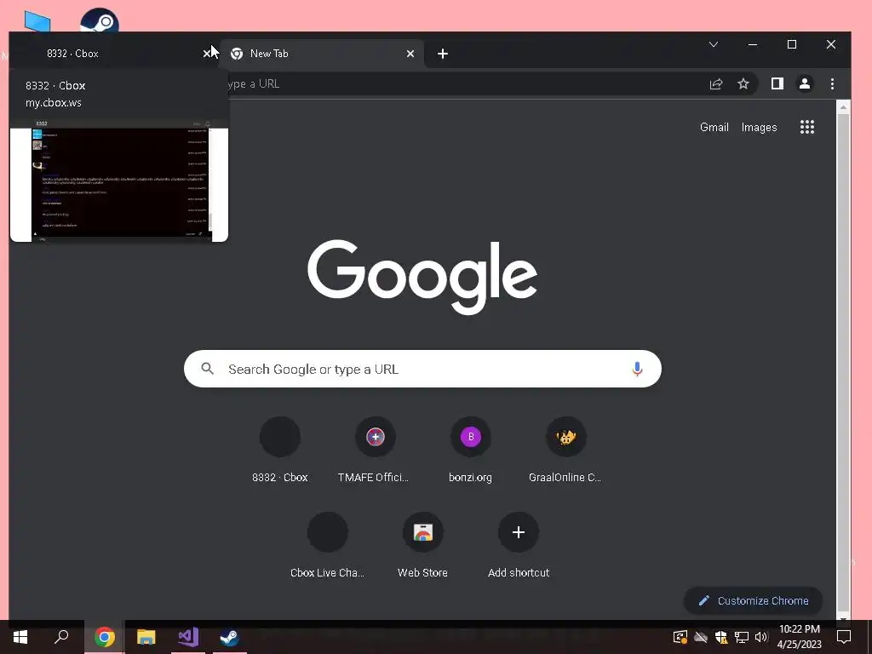Open the bonzi.org shortcut tile
Screen dimensions: 872x654
point(470,450)
